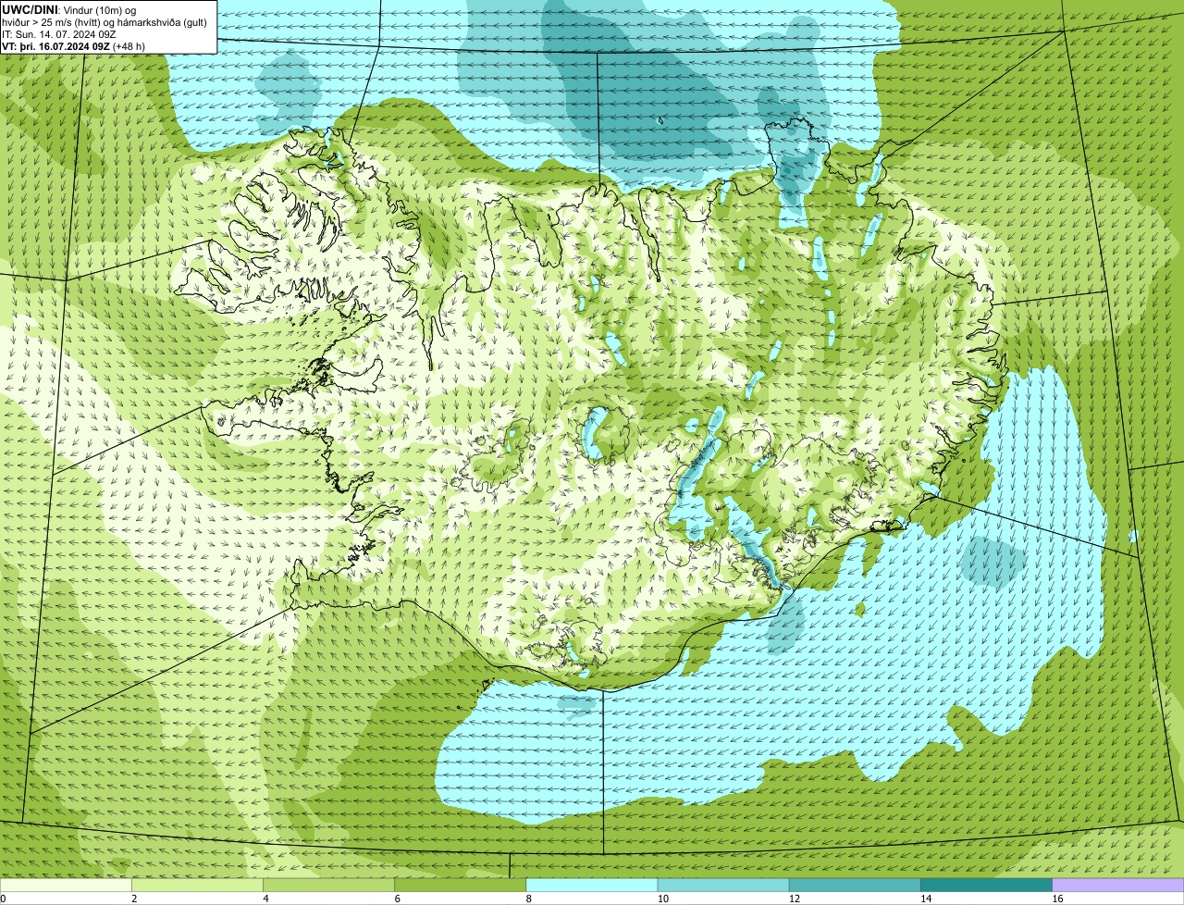Click the legend label "2"
This screenshot has height=905, width=1184.
[x=134, y=899]
